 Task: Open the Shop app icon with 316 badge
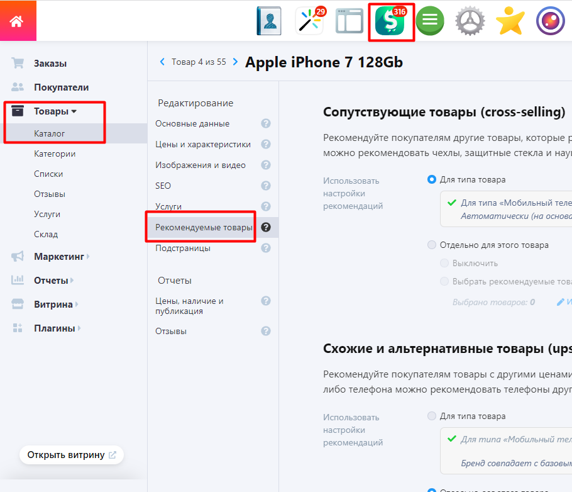coord(390,21)
